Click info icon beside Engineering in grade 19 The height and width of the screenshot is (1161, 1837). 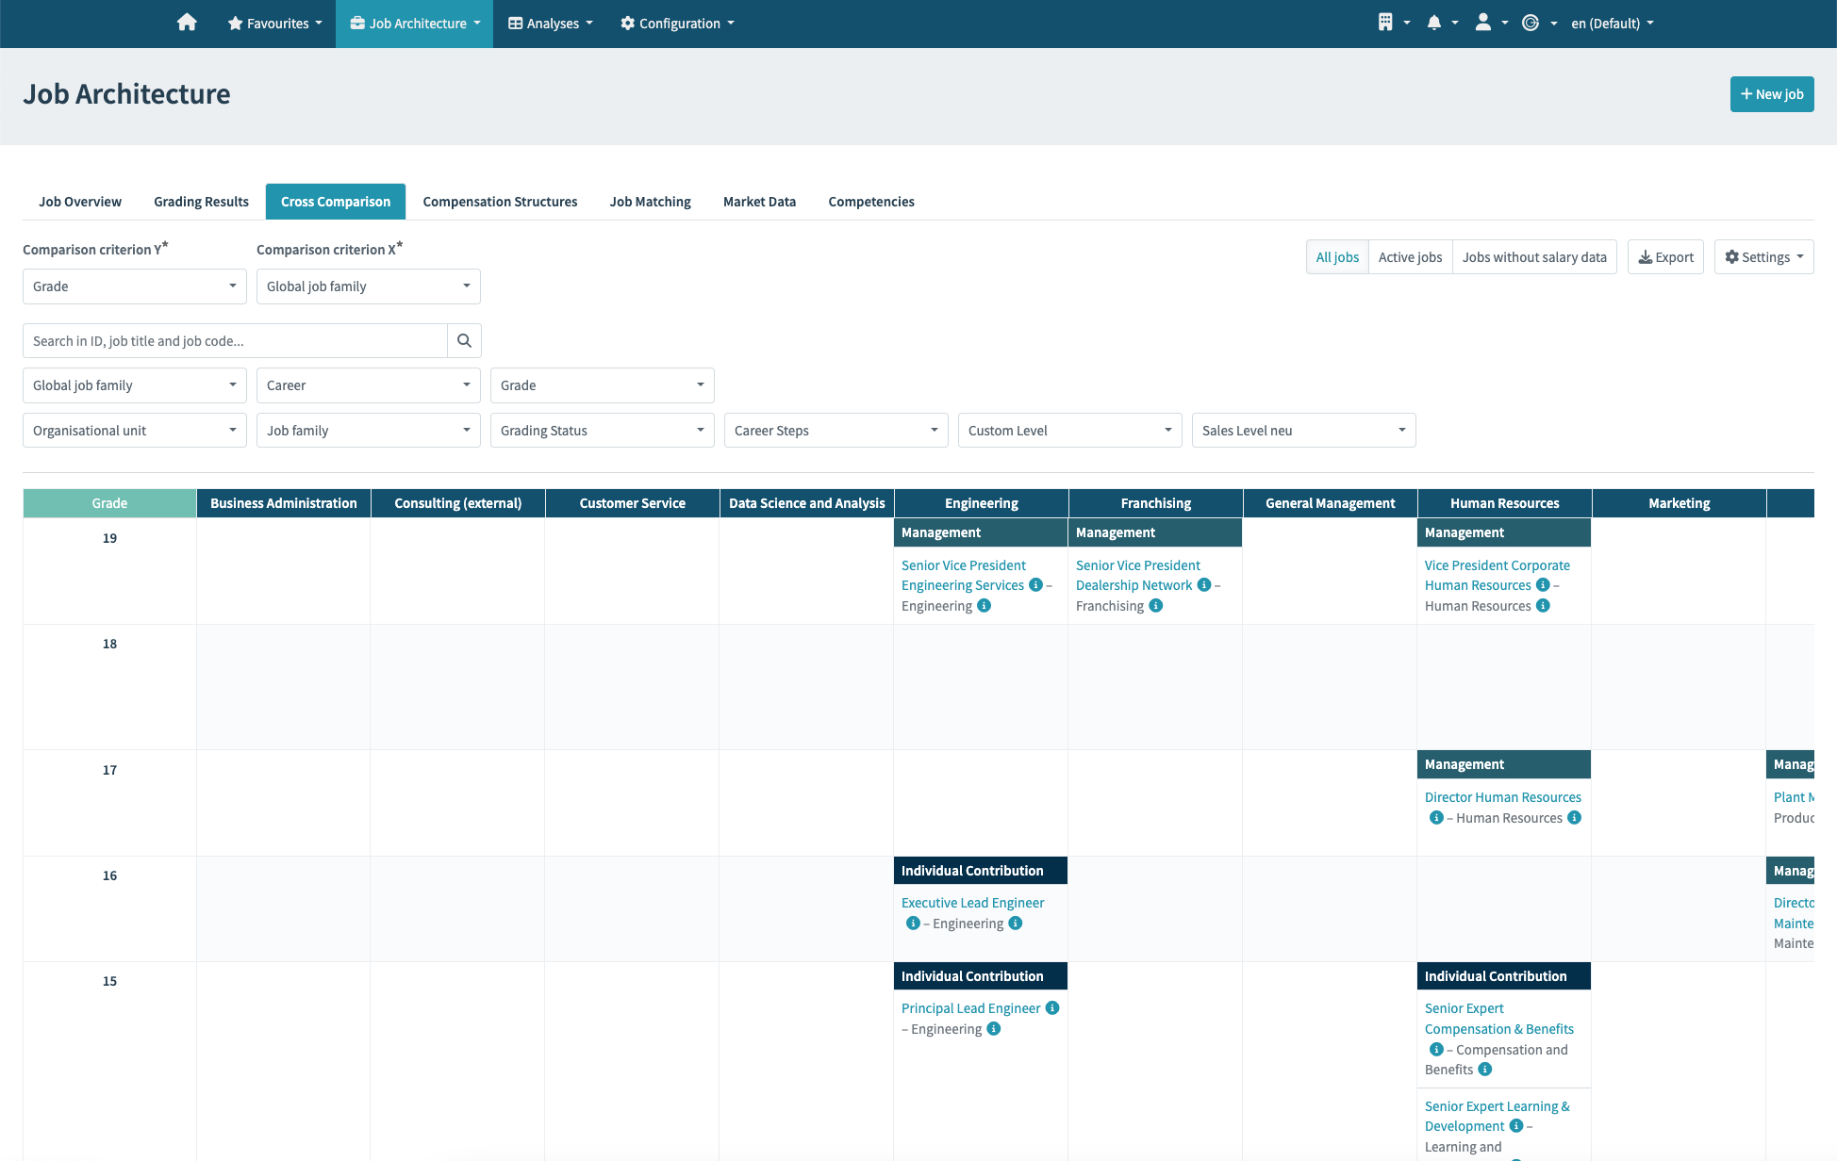click(x=984, y=606)
